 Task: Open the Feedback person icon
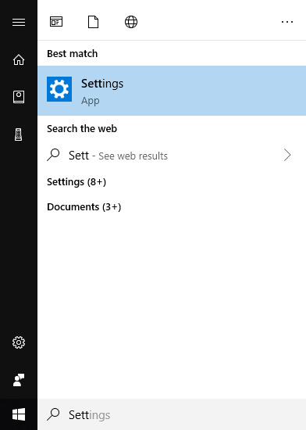(x=19, y=380)
